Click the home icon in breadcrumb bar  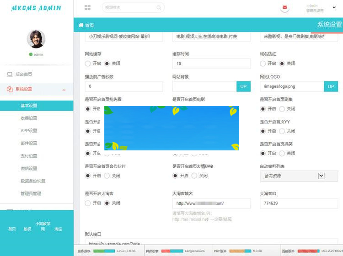pyautogui.click(x=81, y=25)
